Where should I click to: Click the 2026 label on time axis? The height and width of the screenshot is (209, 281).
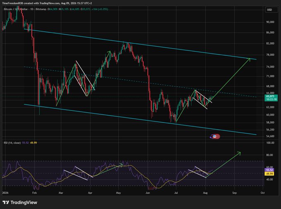pos(5,193)
